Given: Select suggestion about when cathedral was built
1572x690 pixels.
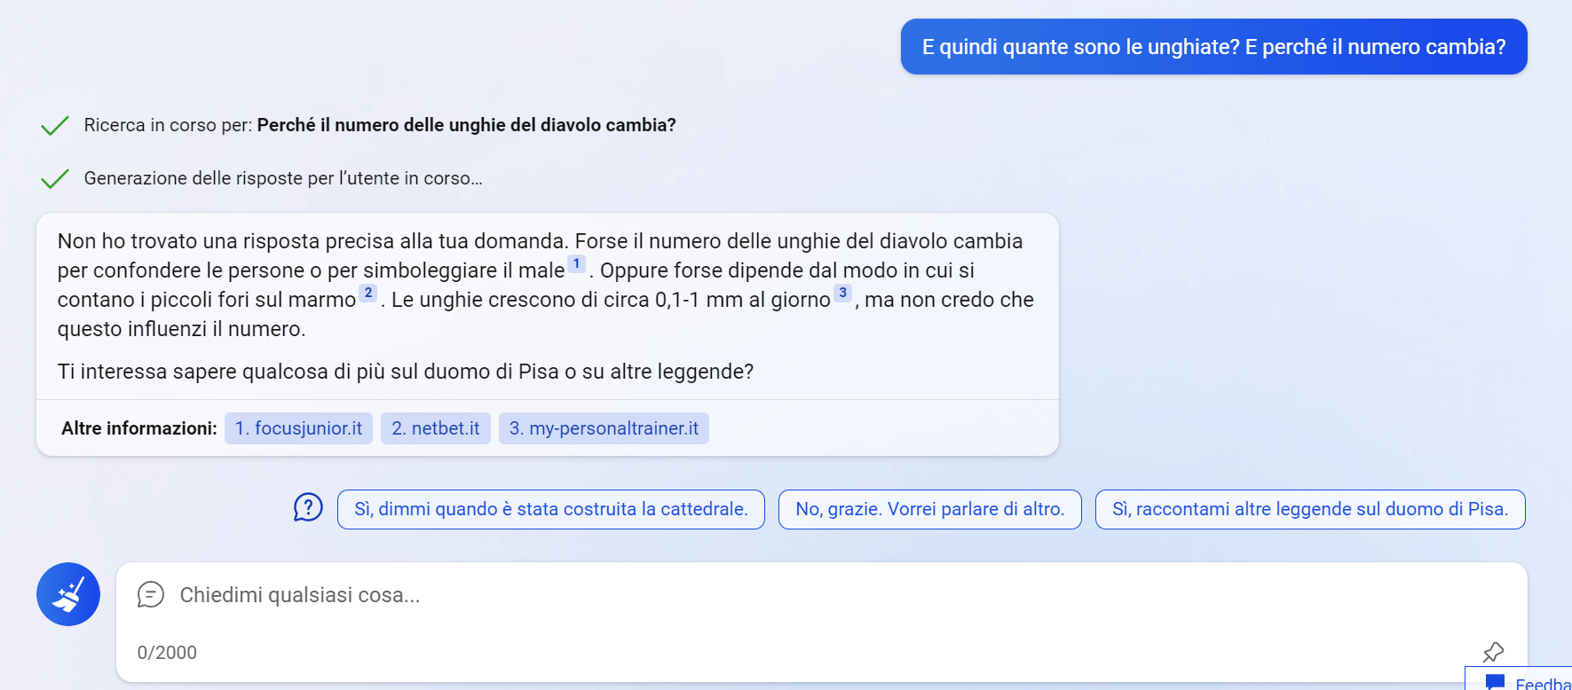Looking at the screenshot, I should 550,509.
